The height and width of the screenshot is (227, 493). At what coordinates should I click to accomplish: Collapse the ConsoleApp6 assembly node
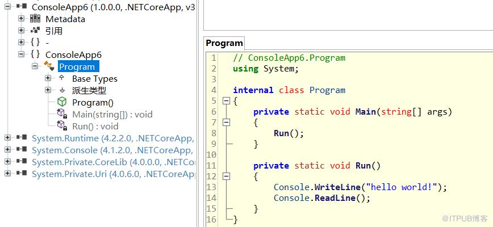point(7,7)
